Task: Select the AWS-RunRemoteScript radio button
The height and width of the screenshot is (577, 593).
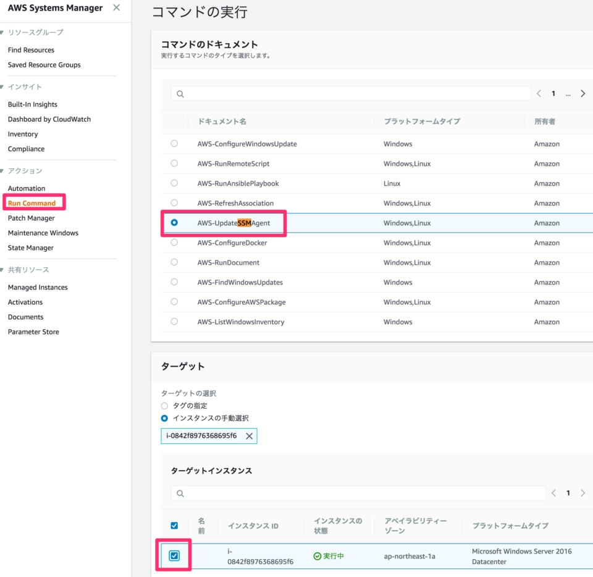Action: coord(174,163)
